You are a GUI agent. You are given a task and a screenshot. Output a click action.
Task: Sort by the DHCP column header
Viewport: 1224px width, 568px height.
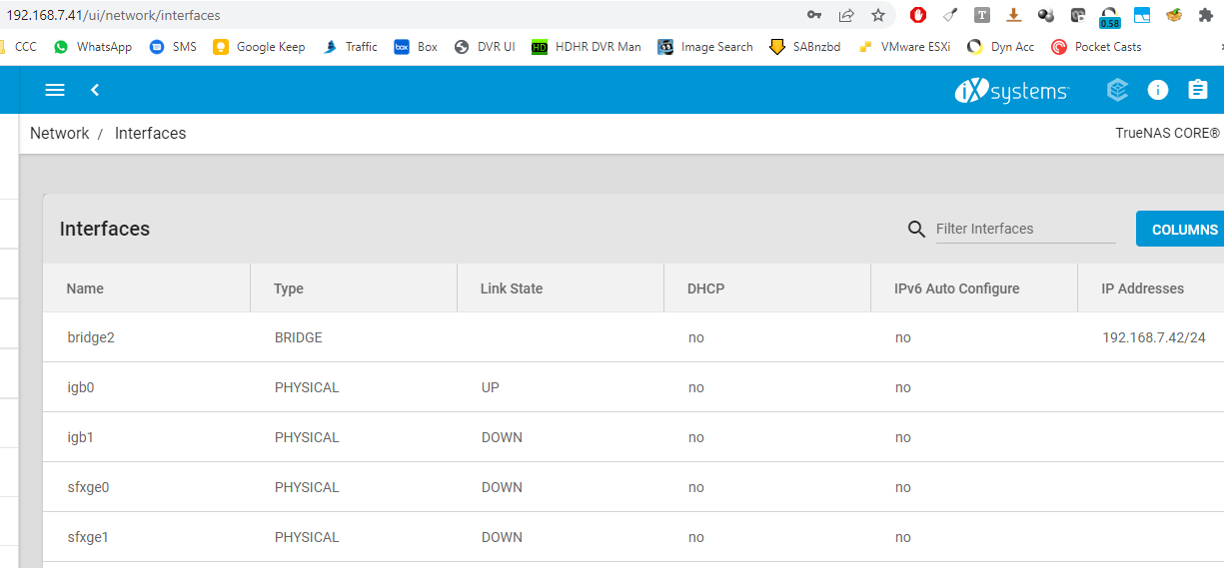click(706, 288)
